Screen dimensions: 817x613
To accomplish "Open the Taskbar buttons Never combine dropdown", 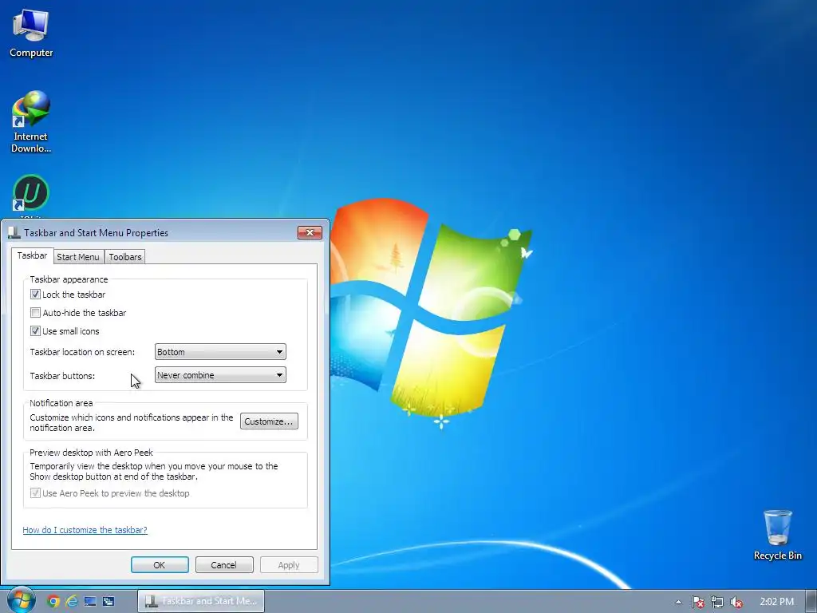I will tap(220, 375).
